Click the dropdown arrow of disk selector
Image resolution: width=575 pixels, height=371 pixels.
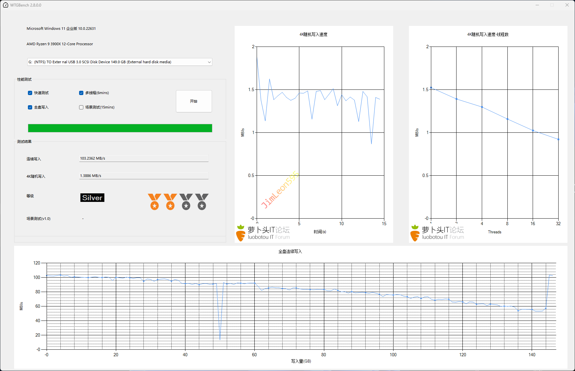pos(209,62)
